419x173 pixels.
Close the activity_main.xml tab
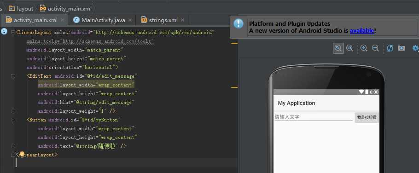coord(63,20)
